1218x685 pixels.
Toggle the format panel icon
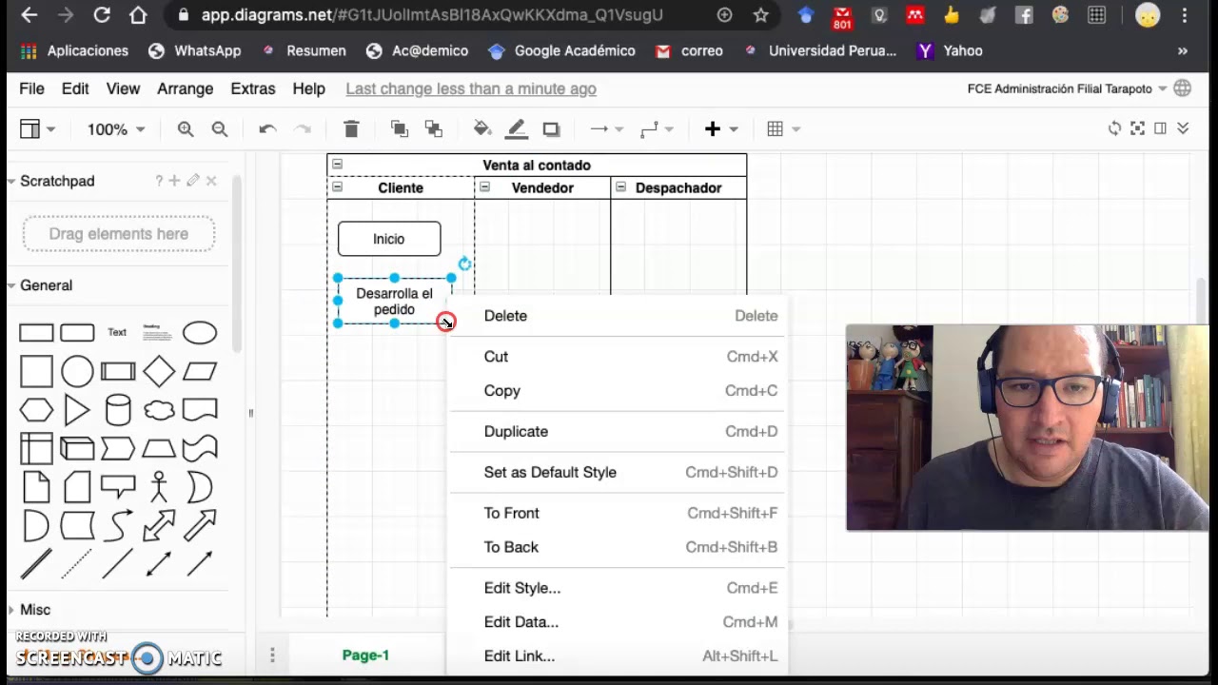pos(1160,128)
